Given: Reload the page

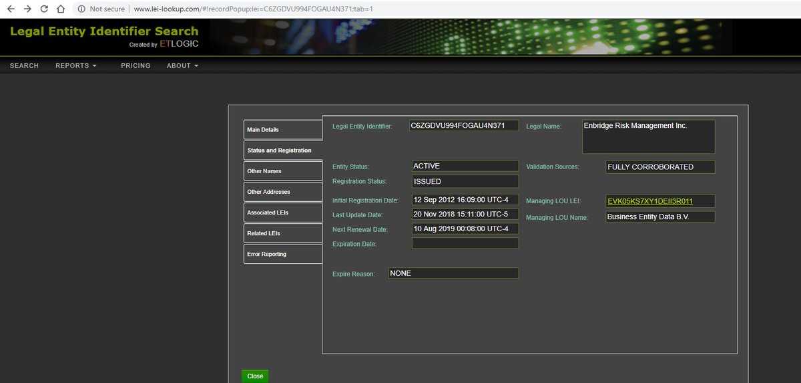Looking at the screenshot, I should 44,9.
